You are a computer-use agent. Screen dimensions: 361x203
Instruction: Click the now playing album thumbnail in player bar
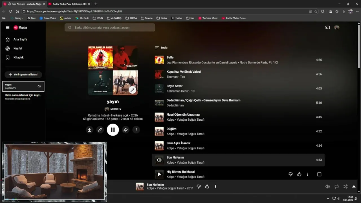[140, 187]
